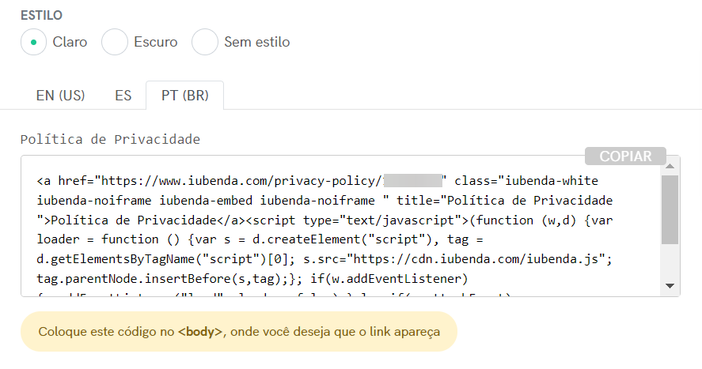Click the scrollbar up arrow in code box
The image size is (702, 369).
670,167
